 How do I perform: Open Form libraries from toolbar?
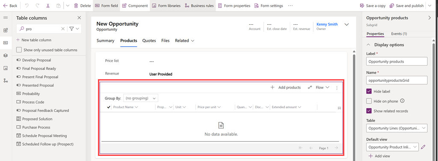click(166, 6)
